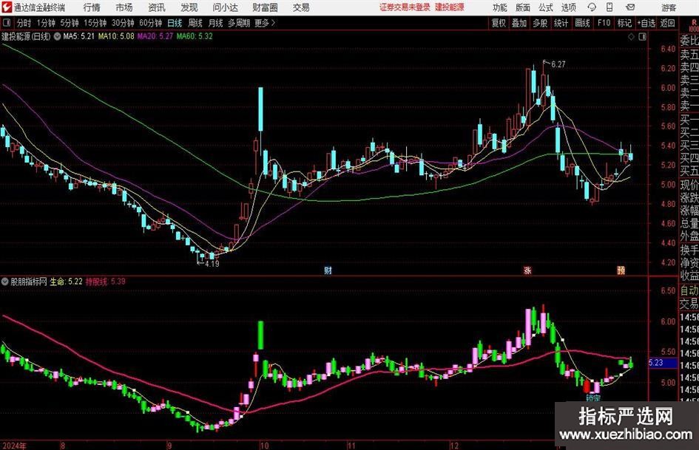This screenshot has width=699, height=450.
Task: Switch to 1分钟 chart period
Action: (46, 23)
